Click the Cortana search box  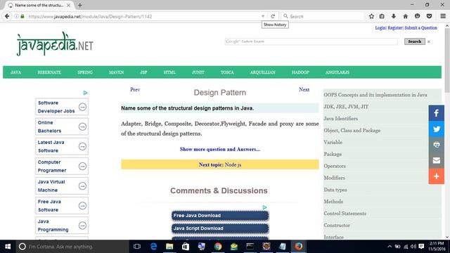pyautogui.click(x=72, y=247)
